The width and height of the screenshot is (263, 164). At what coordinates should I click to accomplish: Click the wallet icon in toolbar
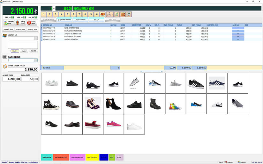(123, 14)
